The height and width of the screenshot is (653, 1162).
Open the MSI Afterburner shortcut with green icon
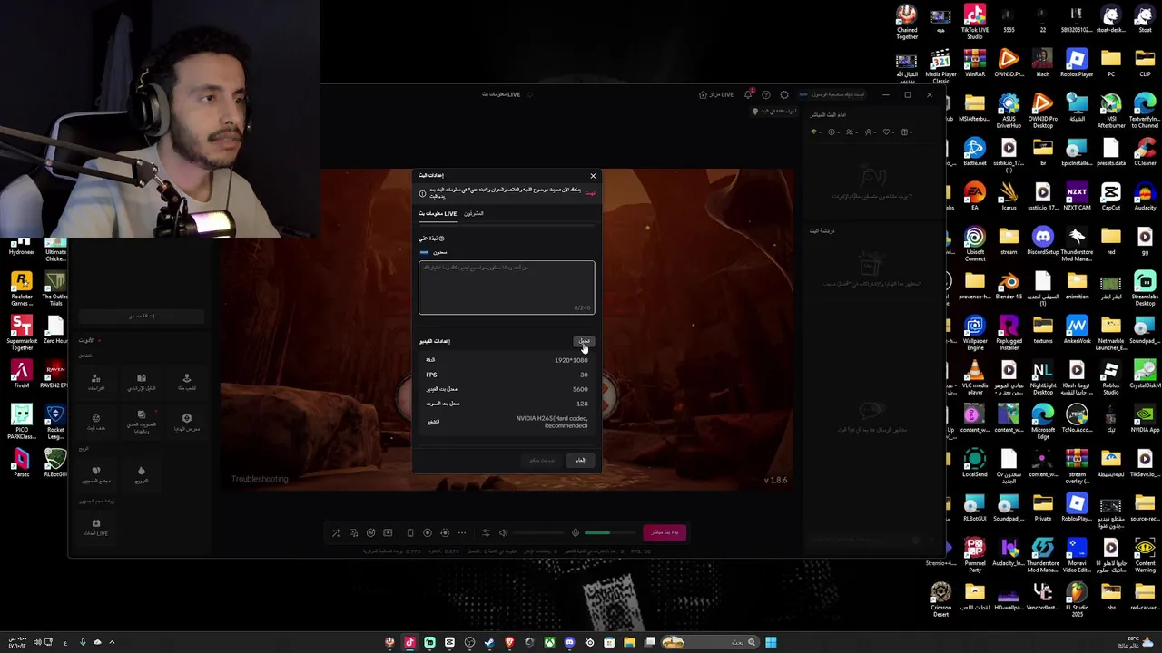[x=1111, y=112]
